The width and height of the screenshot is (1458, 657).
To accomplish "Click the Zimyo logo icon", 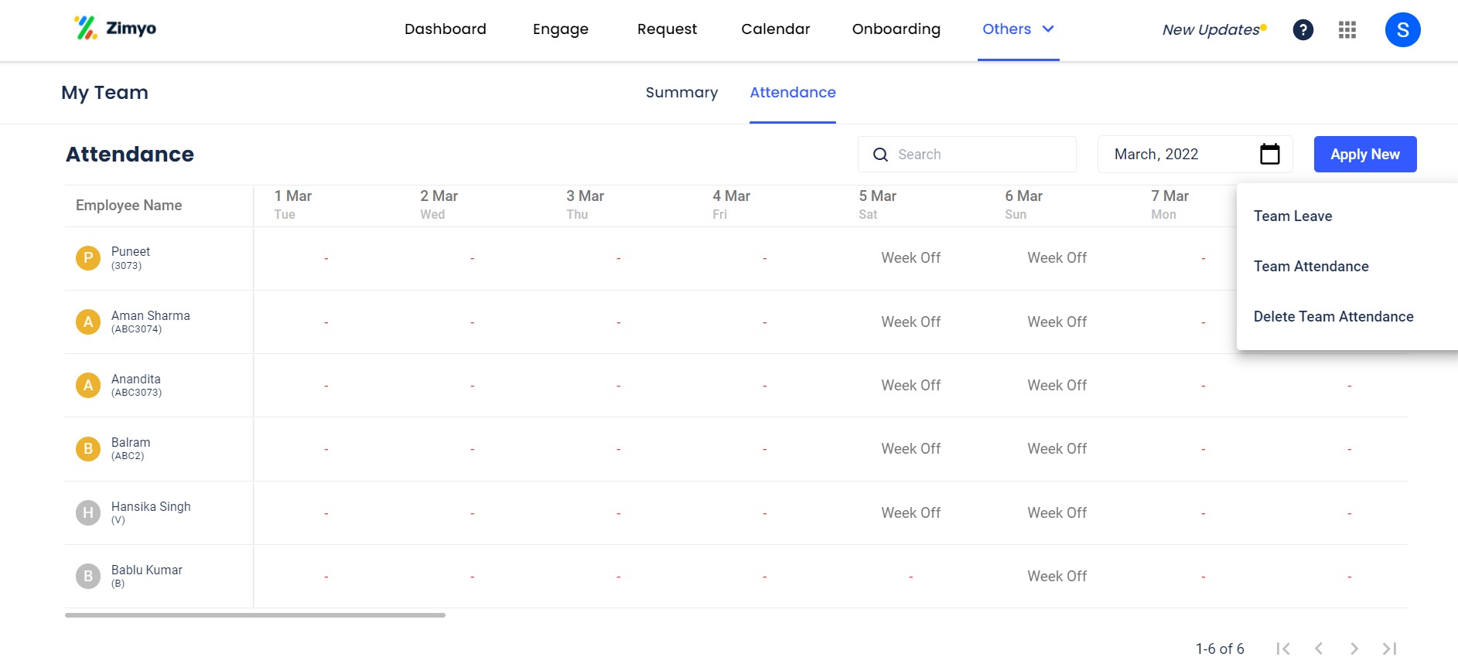I will (86, 29).
